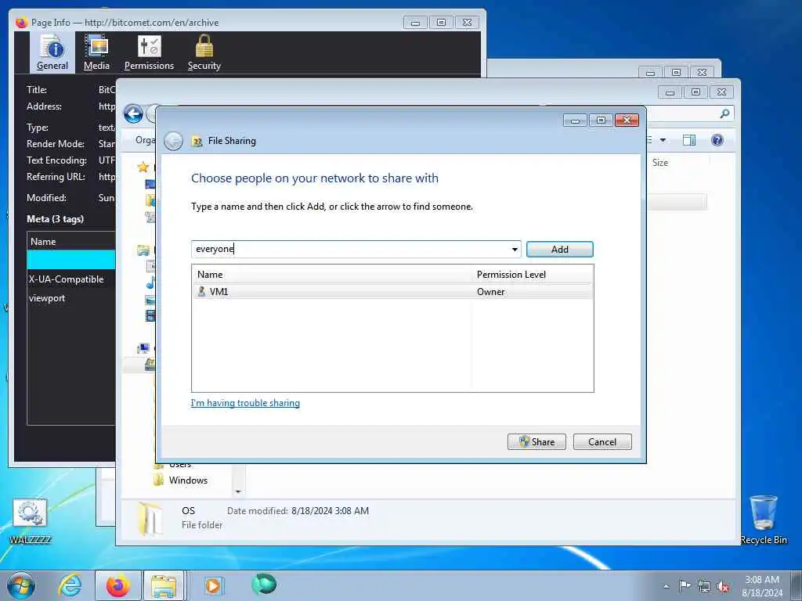Switch to Firefox on the taskbar

tap(118, 585)
